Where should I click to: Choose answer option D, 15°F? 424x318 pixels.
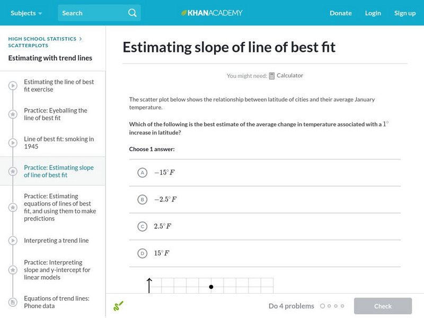[142, 253]
